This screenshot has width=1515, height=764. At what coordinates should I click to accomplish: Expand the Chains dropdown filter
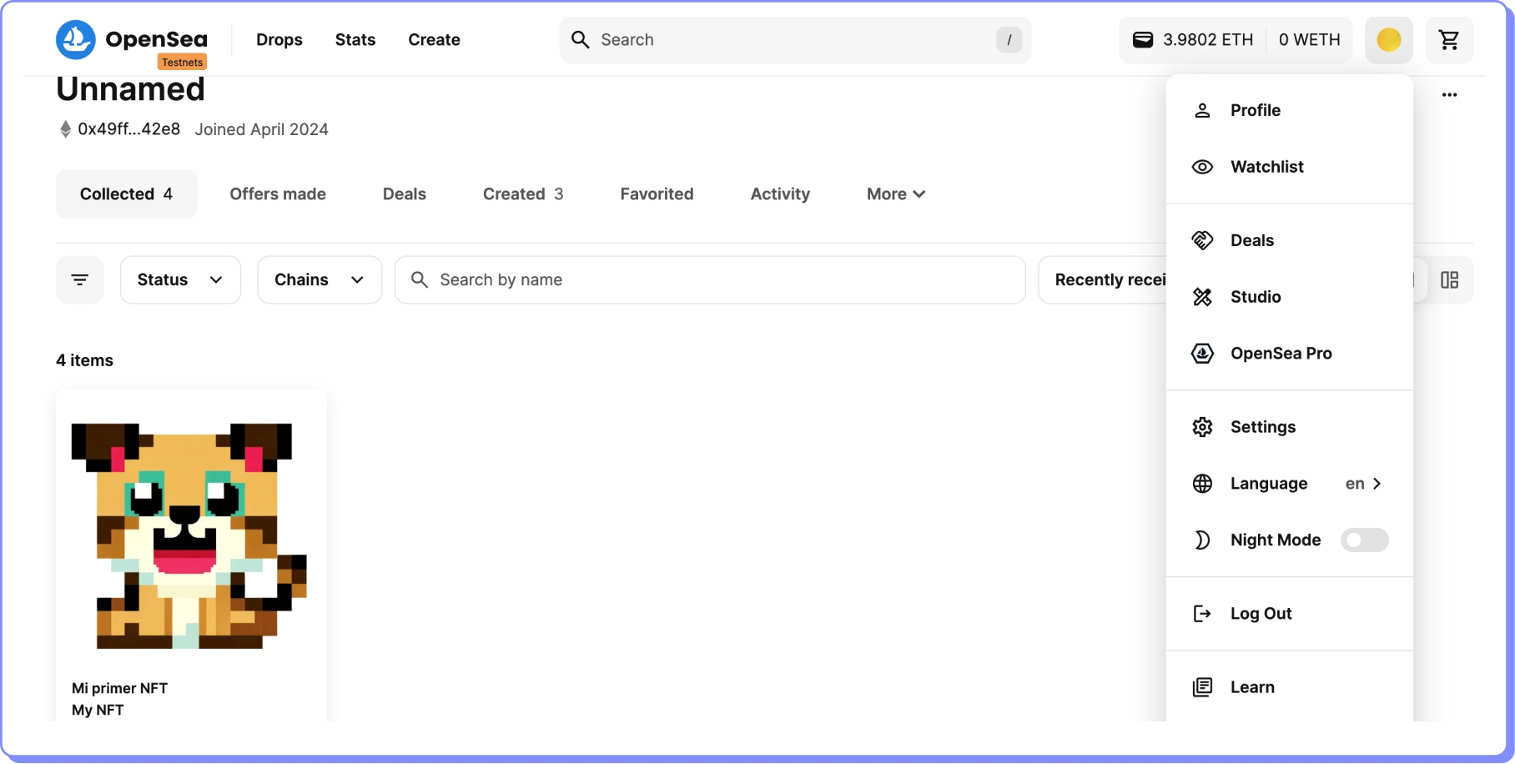coord(320,280)
